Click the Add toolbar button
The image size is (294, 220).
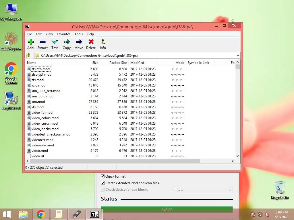coord(30,44)
